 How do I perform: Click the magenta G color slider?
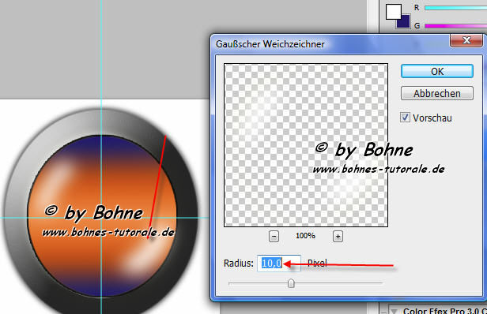point(455,26)
